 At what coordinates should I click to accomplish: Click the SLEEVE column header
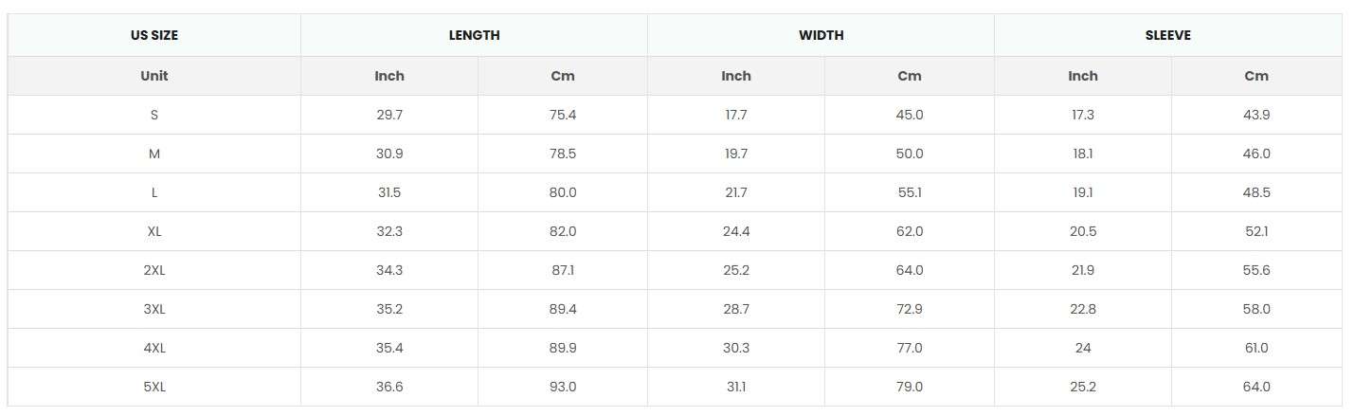1167,35
